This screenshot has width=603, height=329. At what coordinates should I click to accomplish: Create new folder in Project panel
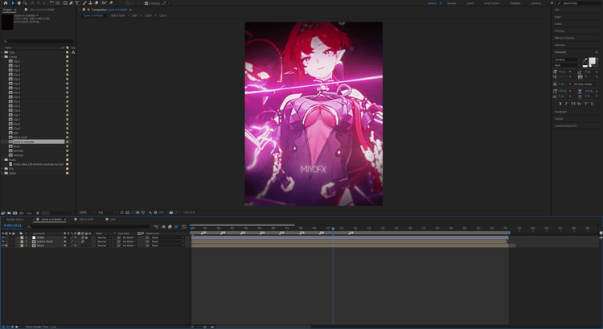click(x=9, y=213)
